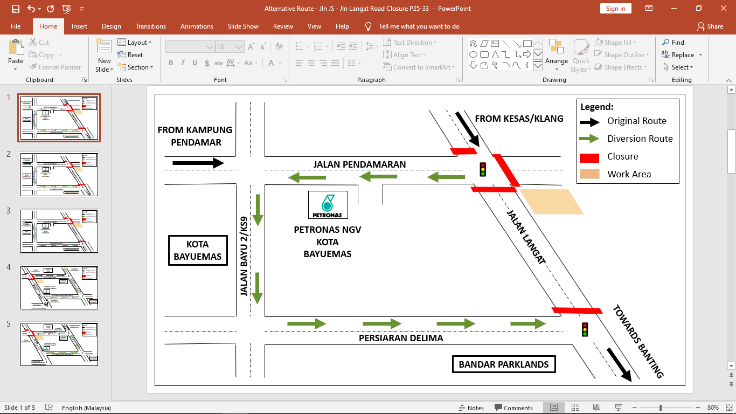Open the Section dropdown menu
The width and height of the screenshot is (736, 414).
[136, 67]
